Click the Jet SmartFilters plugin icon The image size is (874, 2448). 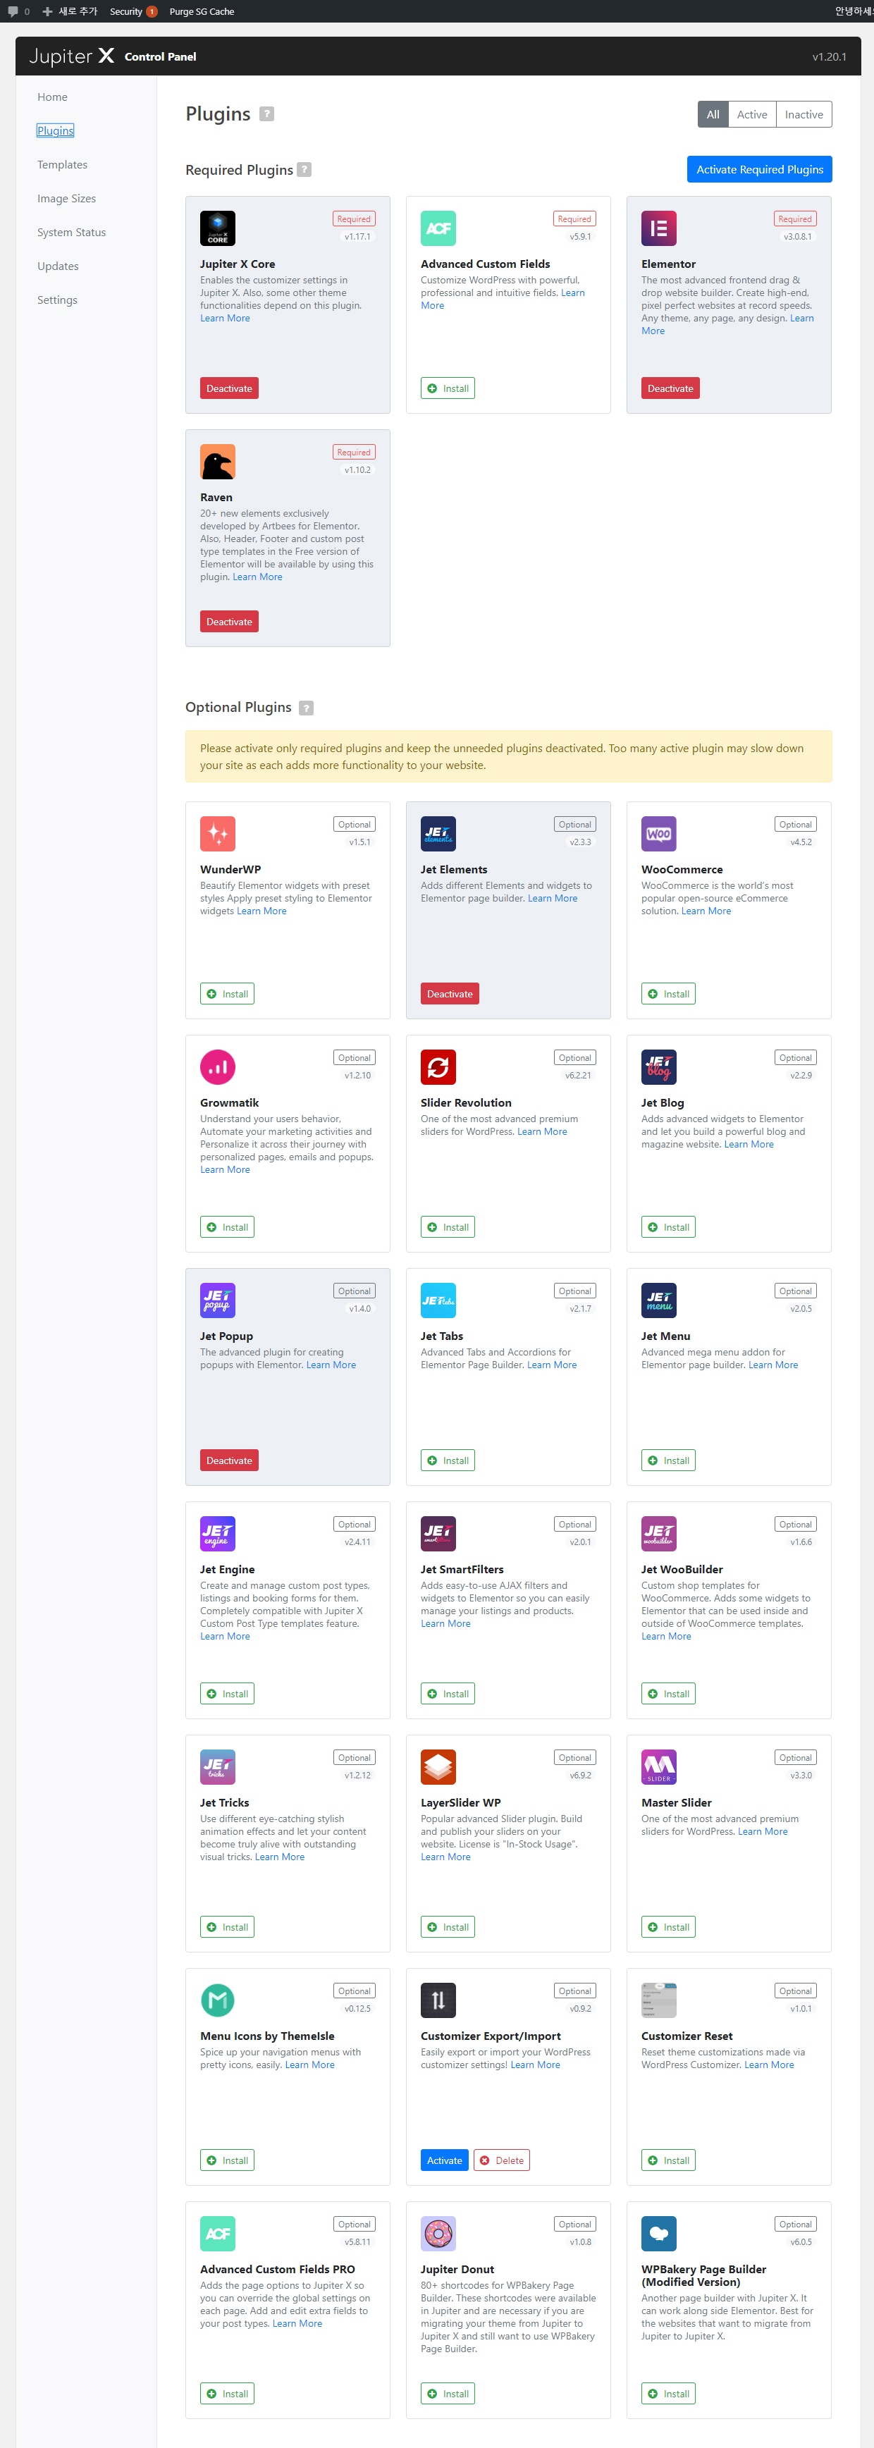click(x=438, y=1534)
